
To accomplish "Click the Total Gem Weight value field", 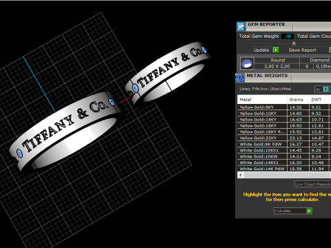I will 288,37.
